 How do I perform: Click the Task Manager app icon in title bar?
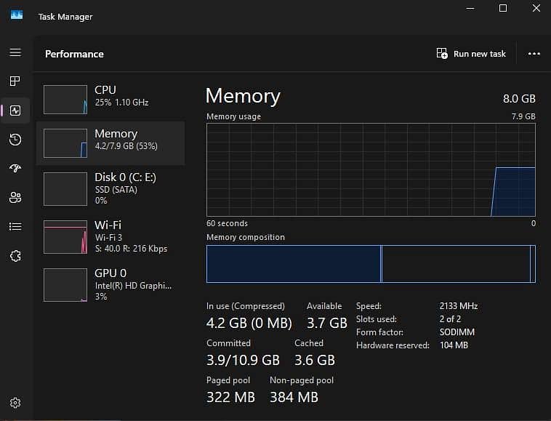click(x=17, y=15)
